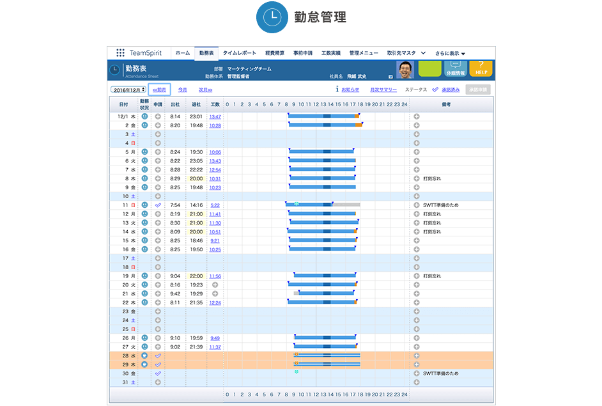Viewport: 602px width, 406px height.
Task: Open the employee name dropdown arrow
Action: coord(390,77)
